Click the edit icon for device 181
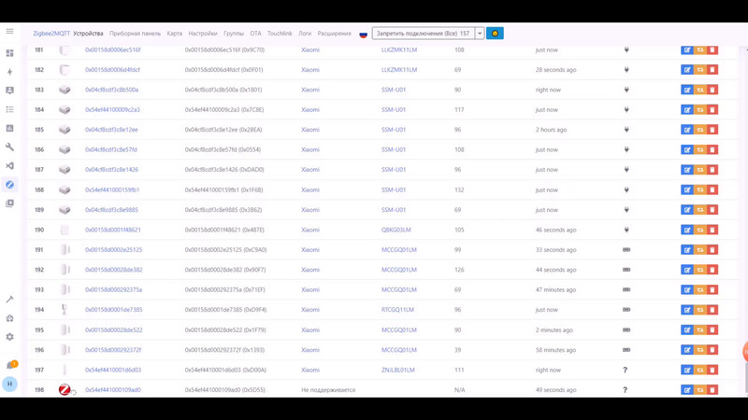The width and height of the screenshot is (748, 420). pos(687,49)
